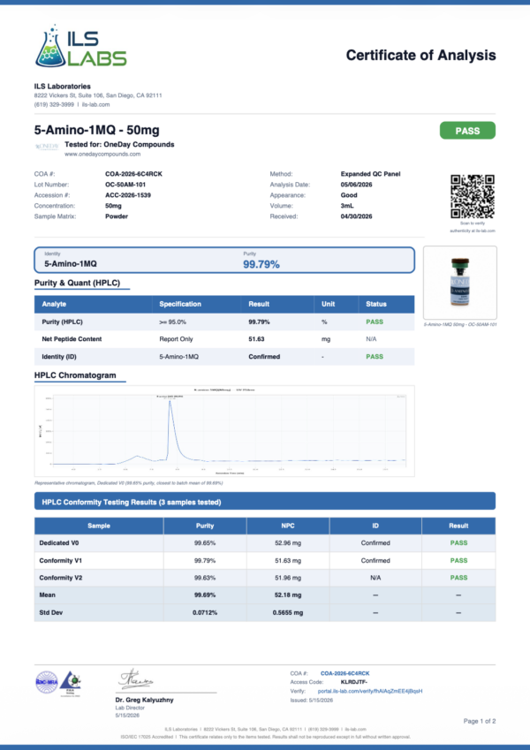
Task: Click the blue COA-2026-6C4RCK link in the footer
Action: tap(344, 673)
